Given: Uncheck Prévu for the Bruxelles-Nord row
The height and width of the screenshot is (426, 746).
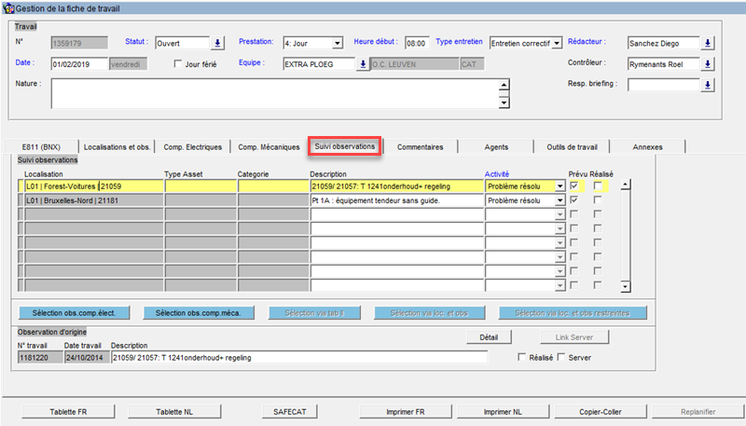Looking at the screenshot, I should (574, 200).
